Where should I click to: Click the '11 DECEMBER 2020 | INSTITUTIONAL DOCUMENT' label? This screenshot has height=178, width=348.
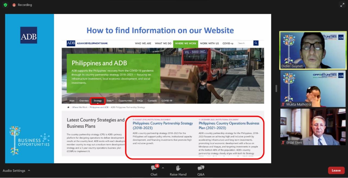219,119
